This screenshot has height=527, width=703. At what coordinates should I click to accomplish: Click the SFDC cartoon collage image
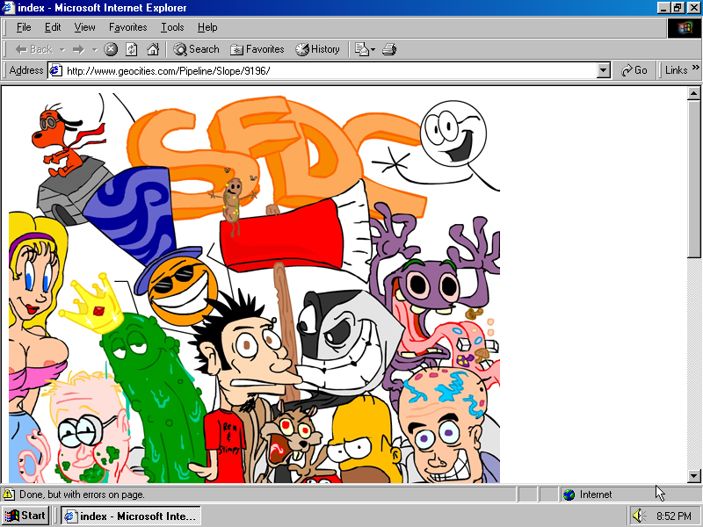254,288
